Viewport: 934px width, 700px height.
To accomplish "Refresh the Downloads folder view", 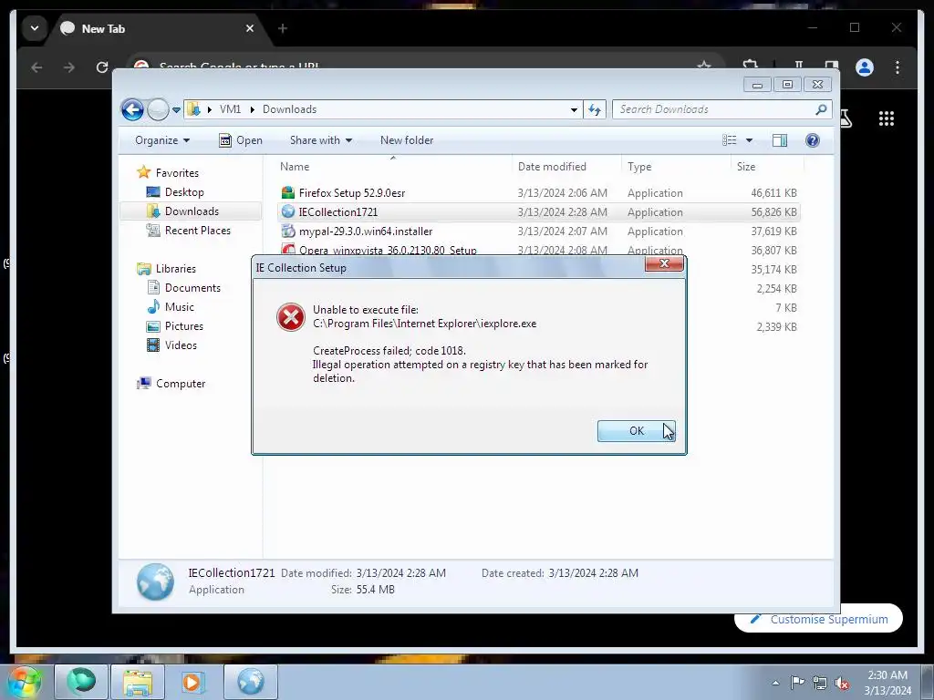I will (x=595, y=109).
